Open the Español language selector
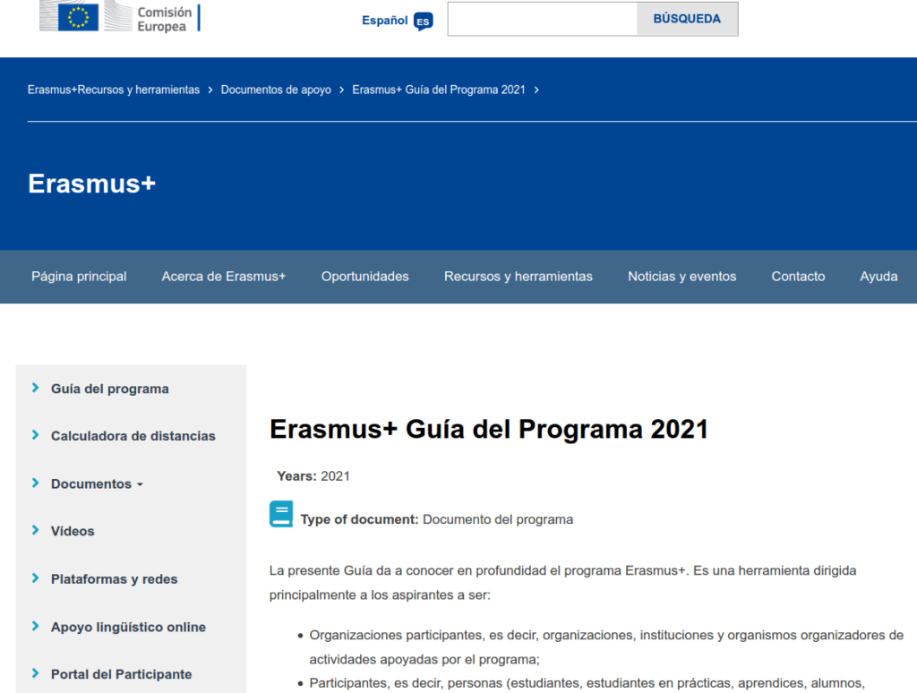 pos(385,21)
